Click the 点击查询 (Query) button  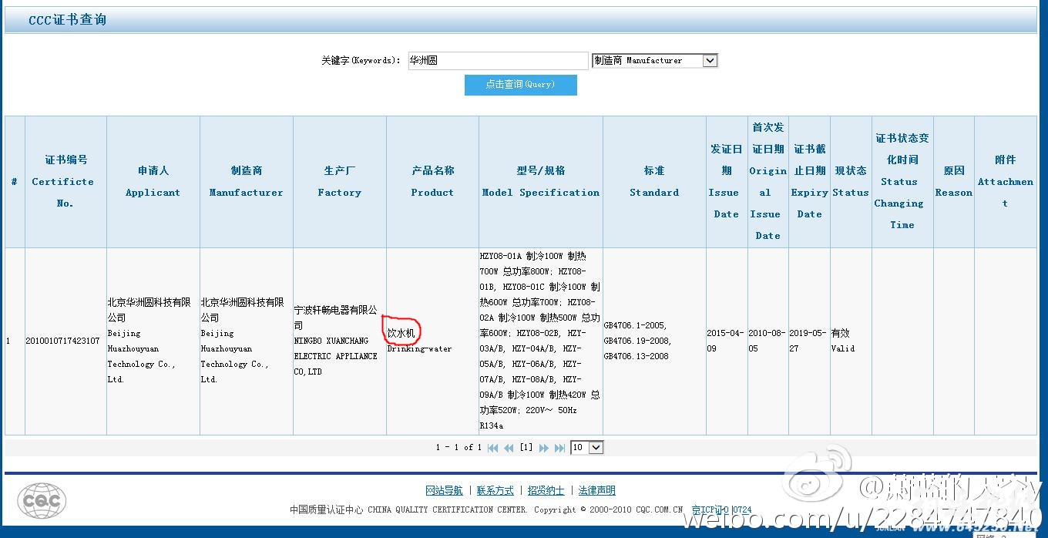point(520,85)
